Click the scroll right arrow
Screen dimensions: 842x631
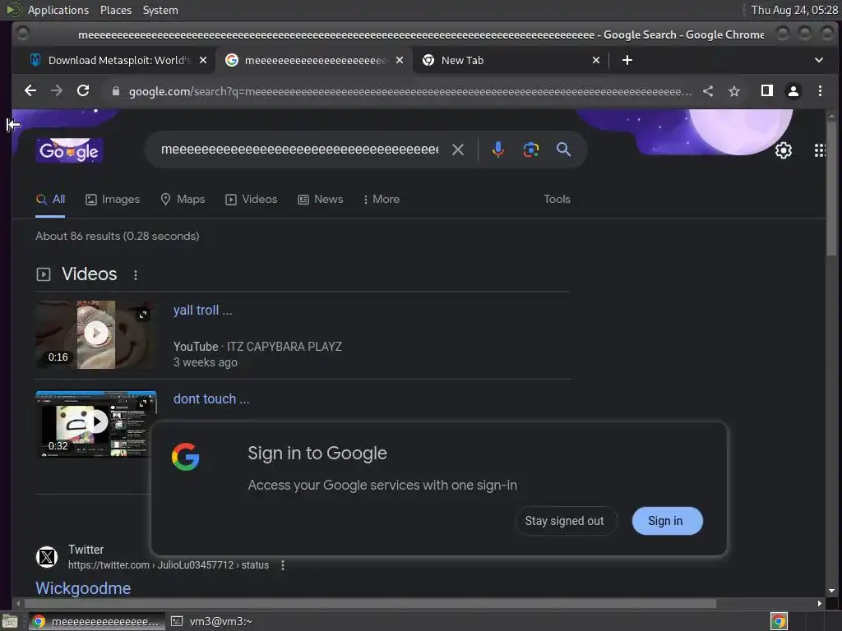(819, 604)
